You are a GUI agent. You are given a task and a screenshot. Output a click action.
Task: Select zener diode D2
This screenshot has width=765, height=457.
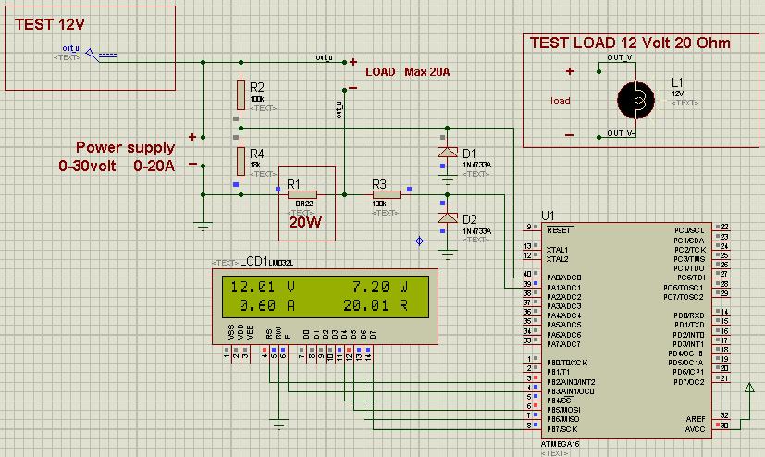click(448, 218)
